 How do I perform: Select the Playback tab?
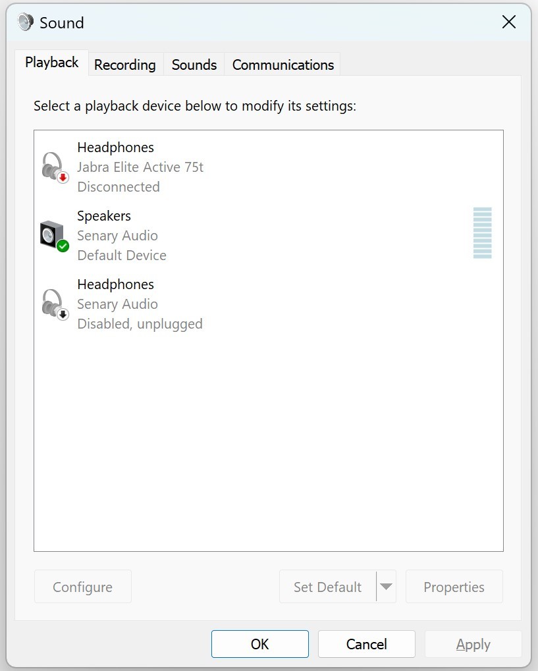click(51, 63)
